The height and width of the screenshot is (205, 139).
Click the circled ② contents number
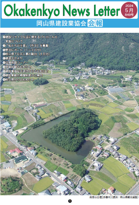[x=4, y=37]
